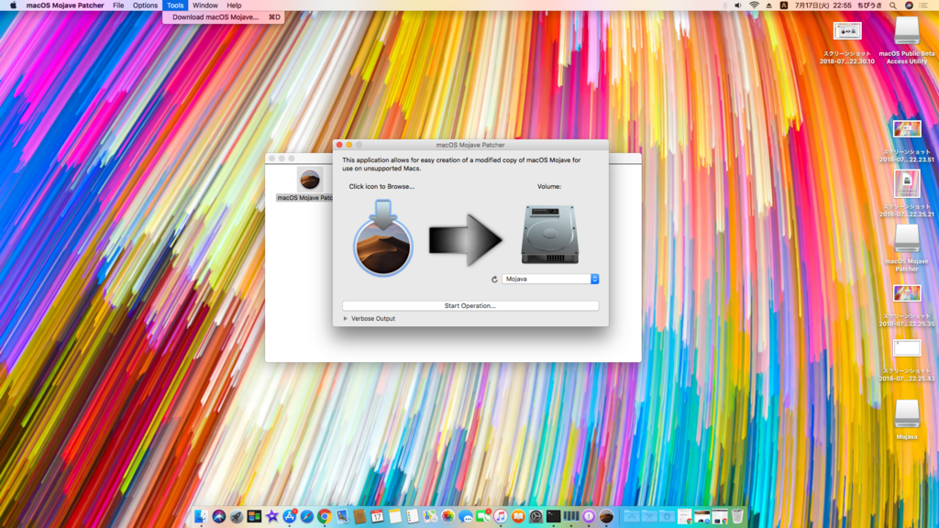Launch Siri from the Dock
The image size is (939, 528).
(218, 516)
